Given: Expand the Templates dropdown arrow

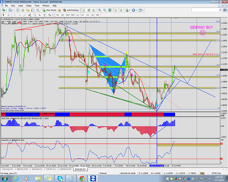Looking at the screenshot, I should 143,10.
